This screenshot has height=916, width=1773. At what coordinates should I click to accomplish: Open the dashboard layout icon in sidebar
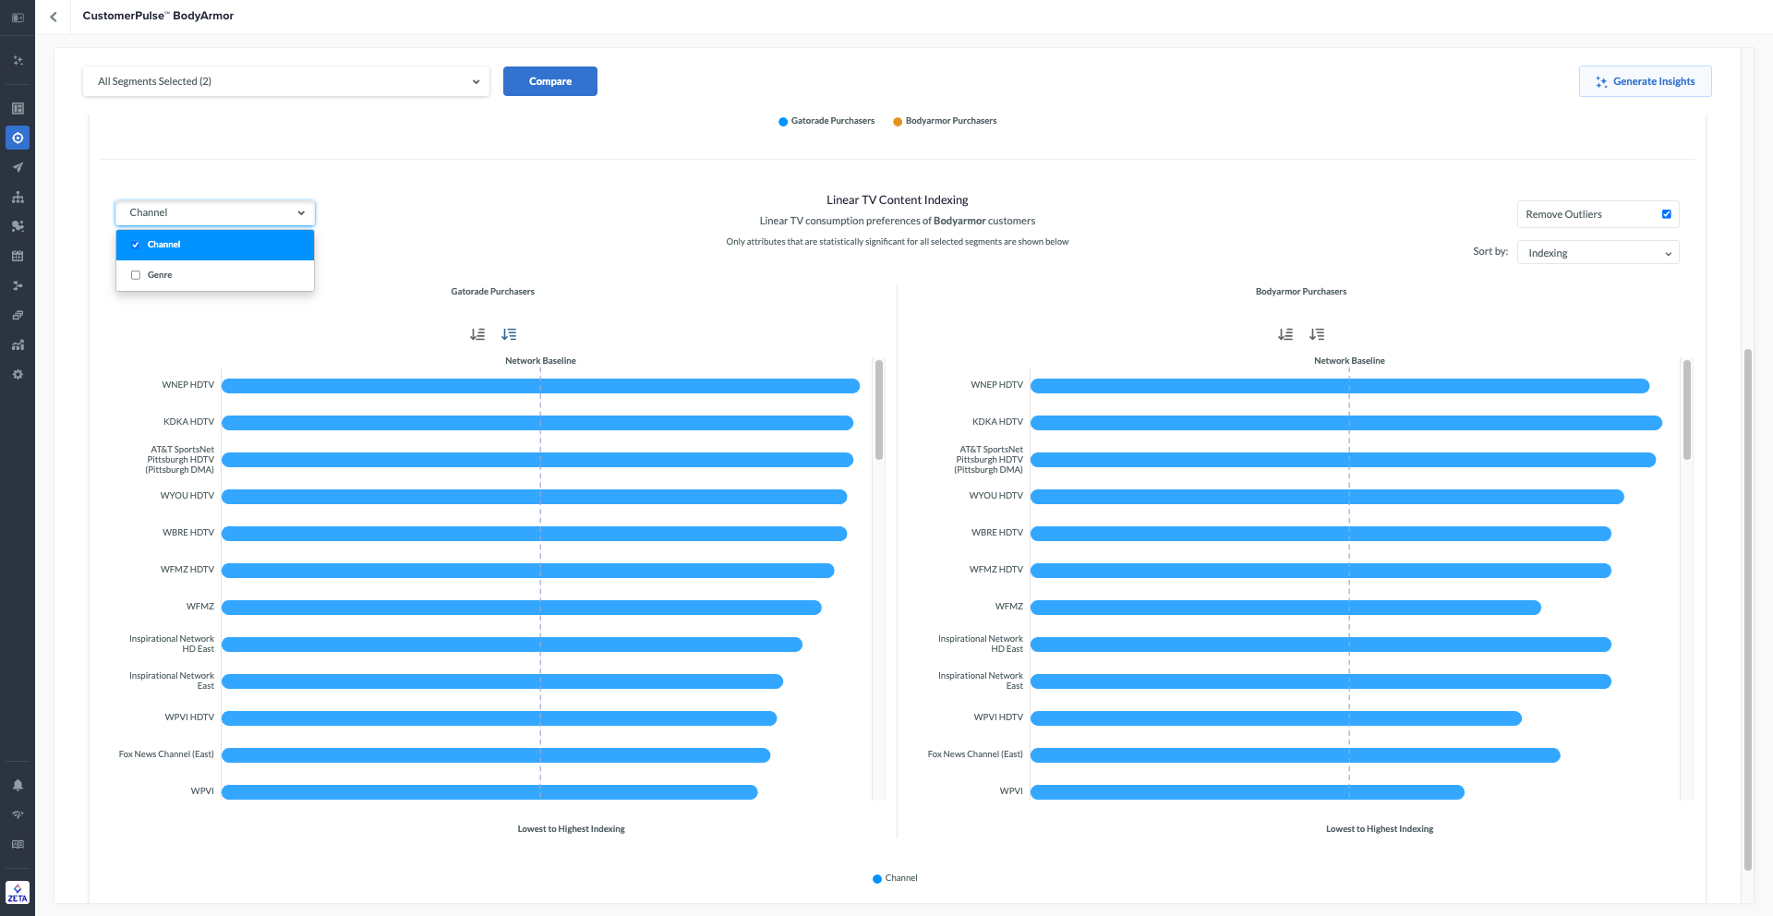tap(18, 108)
